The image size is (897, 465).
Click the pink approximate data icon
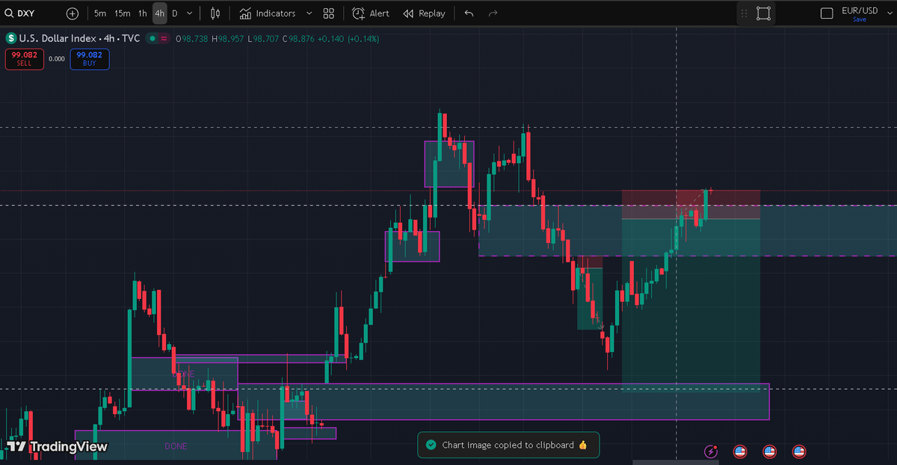tap(163, 38)
